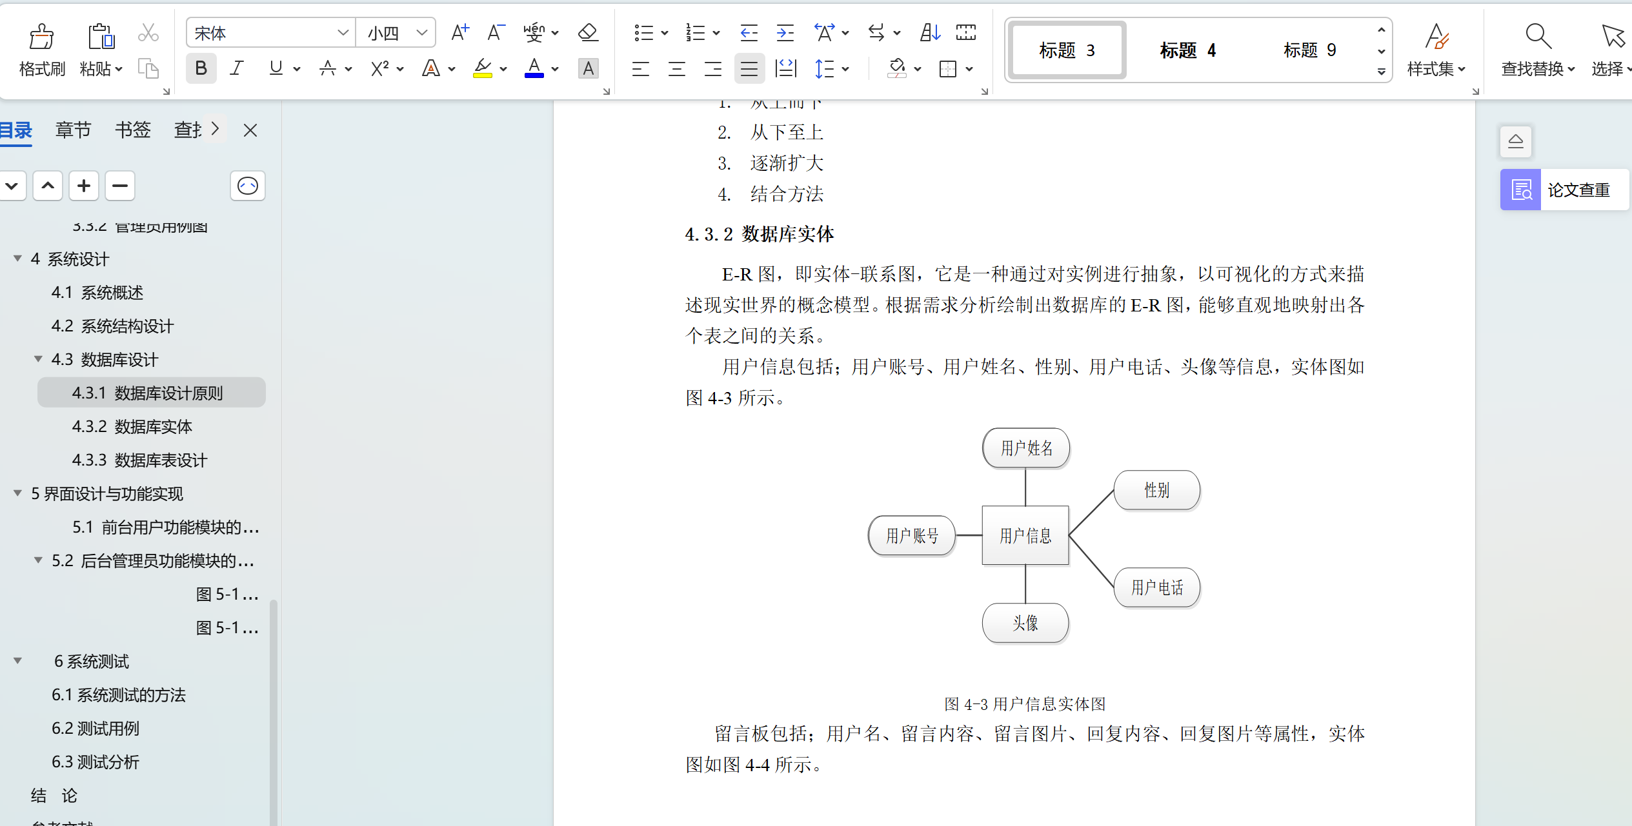The height and width of the screenshot is (826, 1632).
Task: Jump to 6.1 系统测试的方法 in outline
Action: [119, 694]
